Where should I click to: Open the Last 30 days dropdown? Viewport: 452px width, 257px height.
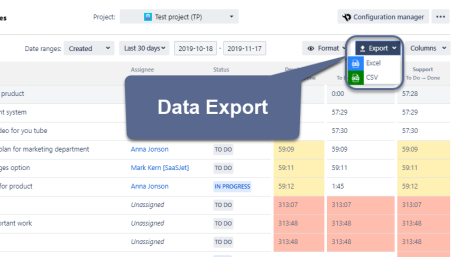click(144, 48)
